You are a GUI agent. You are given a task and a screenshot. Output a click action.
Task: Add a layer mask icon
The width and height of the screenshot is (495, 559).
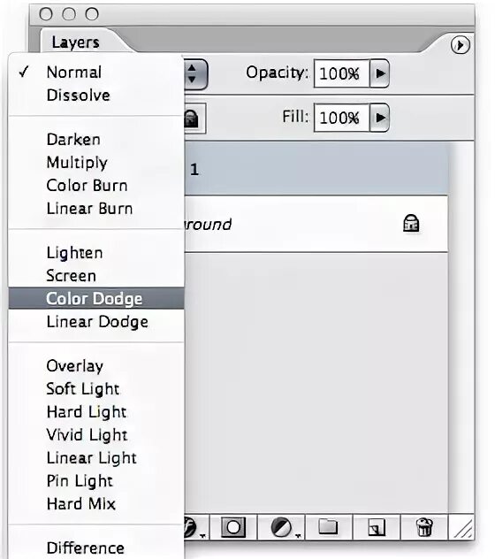tap(233, 527)
